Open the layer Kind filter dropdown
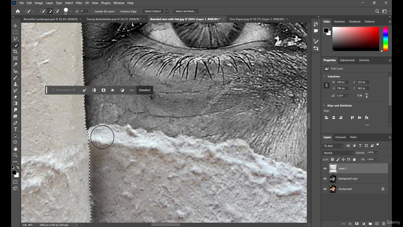Viewport: 403px width, 227px height. tap(333, 146)
